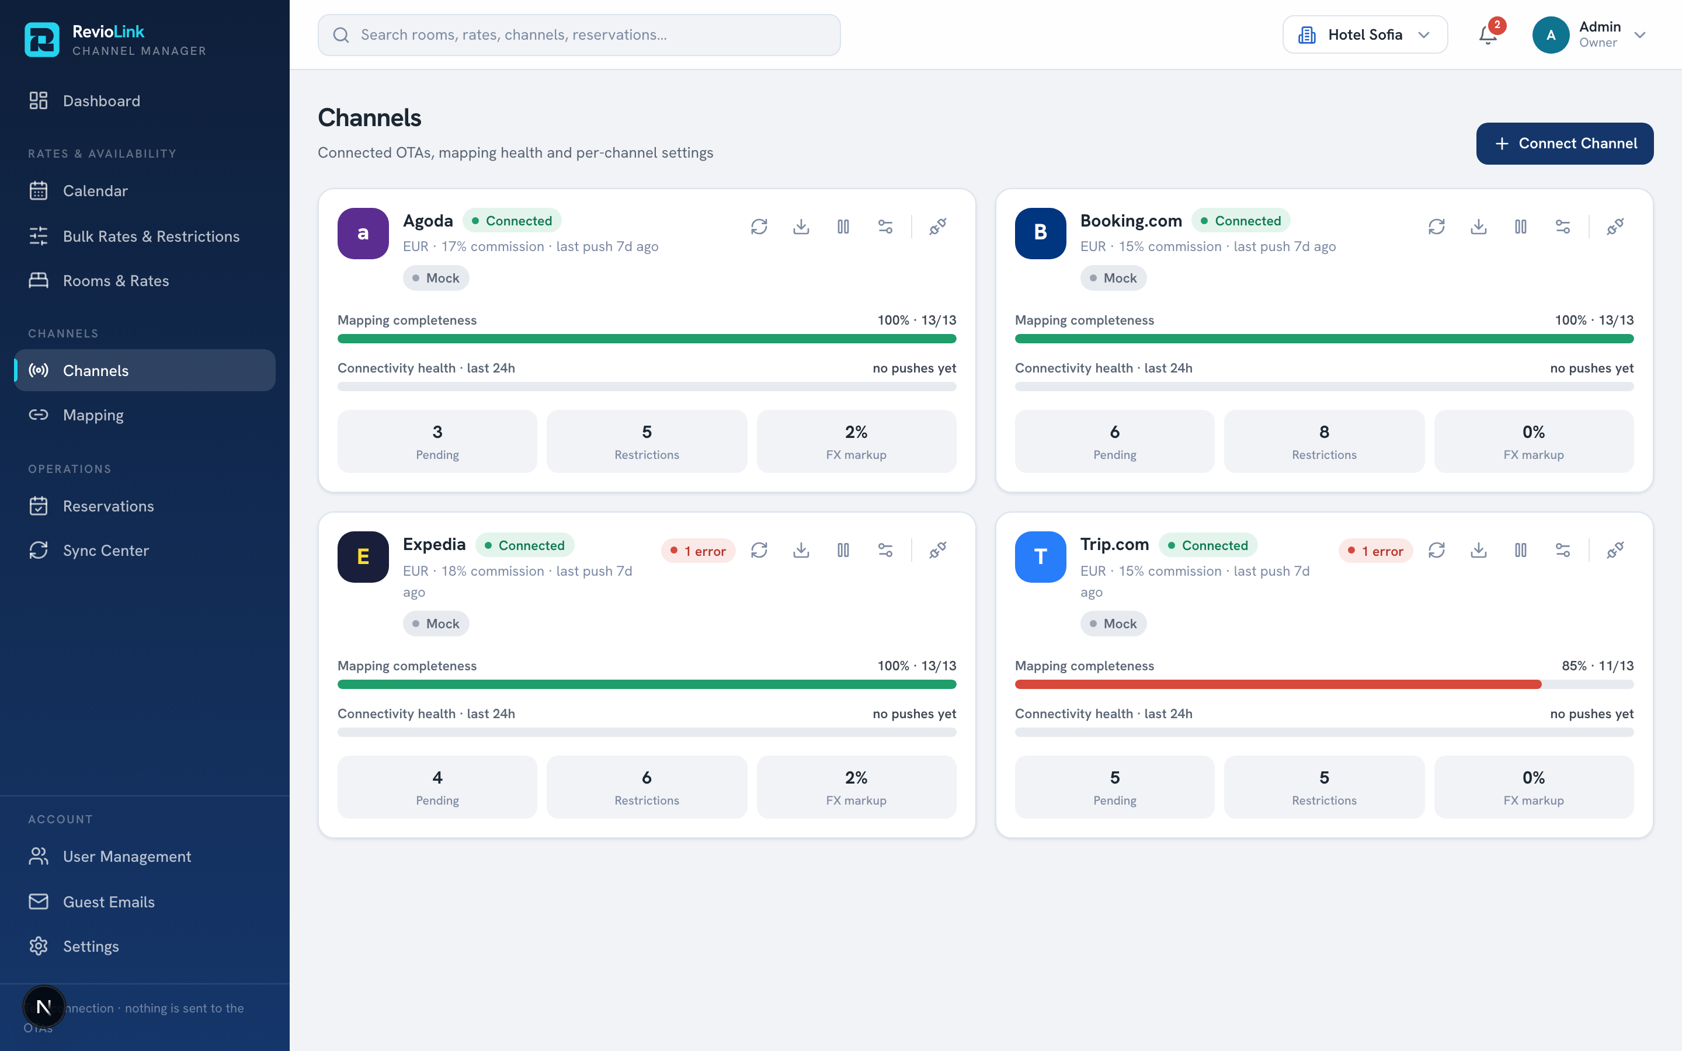The height and width of the screenshot is (1051, 1682).
Task: Pause the Trip.com channel
Action: pyautogui.click(x=1521, y=551)
